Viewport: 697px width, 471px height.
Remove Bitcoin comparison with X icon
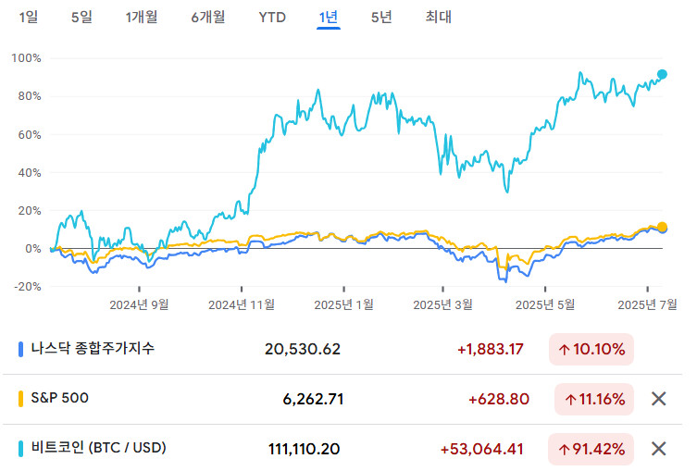[658, 449]
